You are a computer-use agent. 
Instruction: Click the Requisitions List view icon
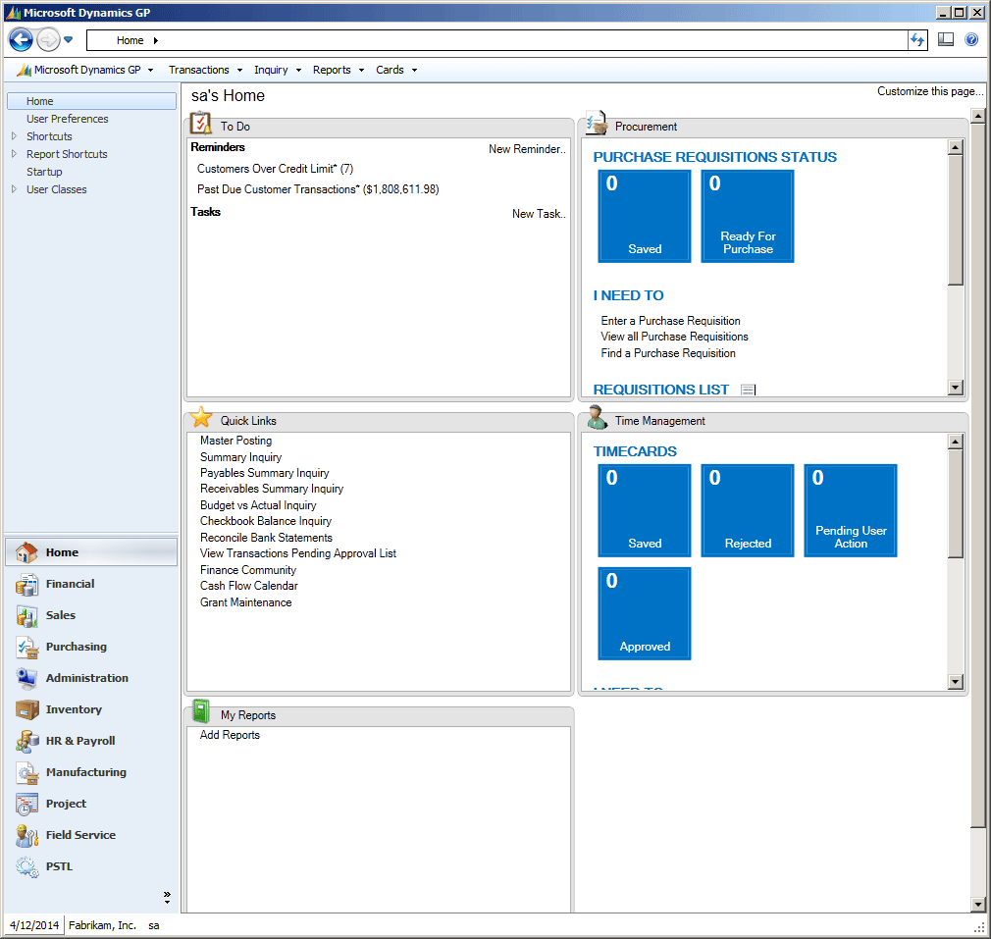pos(749,390)
